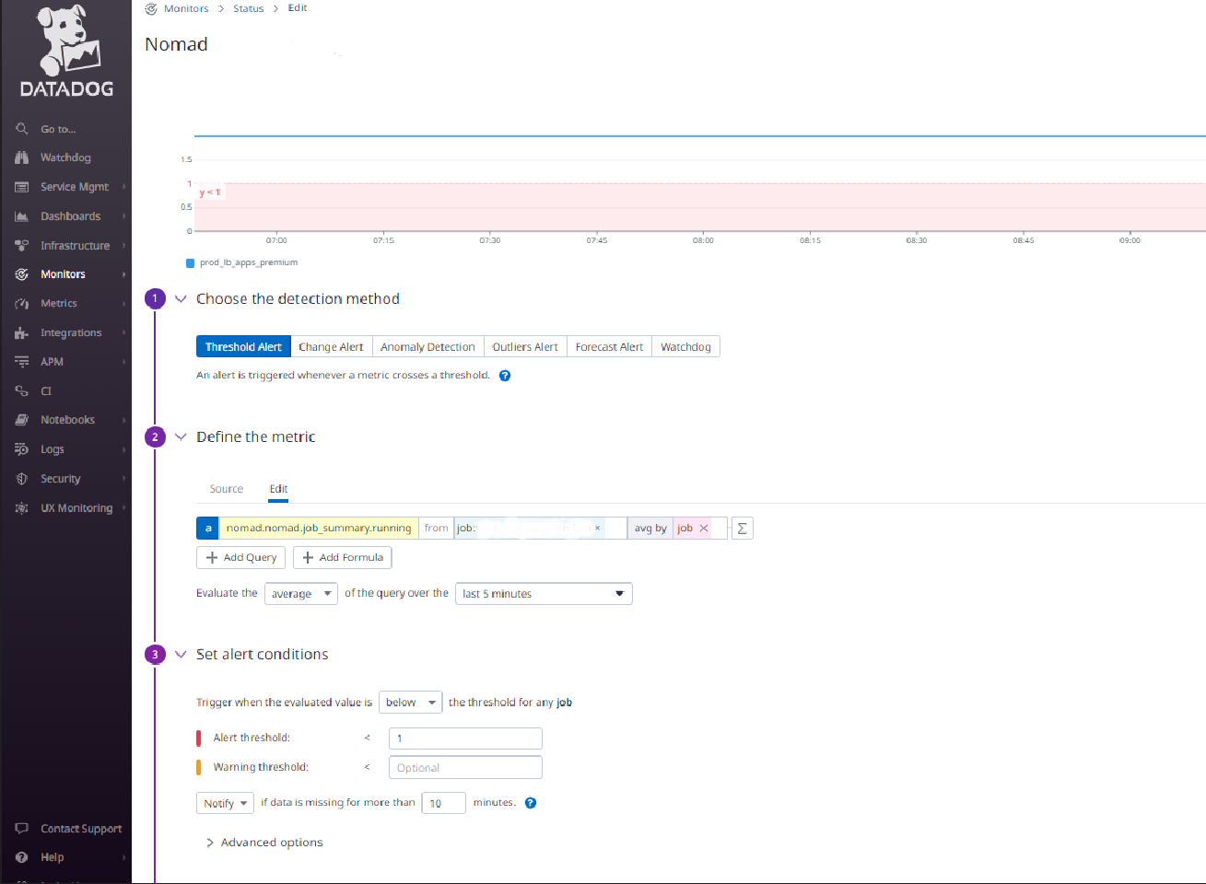This screenshot has height=884, width=1206.
Task: Open the Notify missing-data dropdown
Action: [x=225, y=804]
